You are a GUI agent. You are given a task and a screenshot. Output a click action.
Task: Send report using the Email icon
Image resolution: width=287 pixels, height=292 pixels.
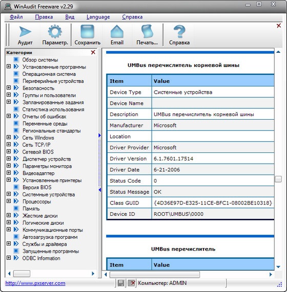click(x=117, y=32)
